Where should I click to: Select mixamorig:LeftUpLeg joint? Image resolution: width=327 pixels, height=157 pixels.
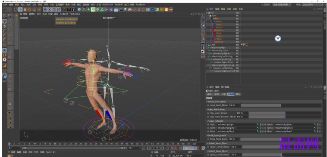(x=223, y=56)
